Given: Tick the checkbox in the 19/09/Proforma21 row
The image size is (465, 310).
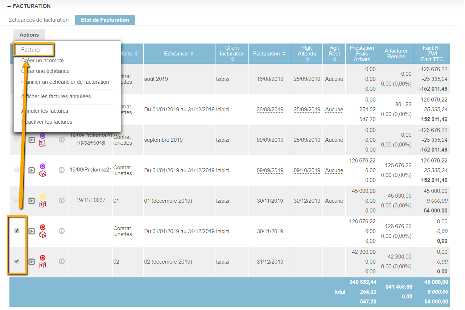Looking at the screenshot, I should [x=17, y=170].
